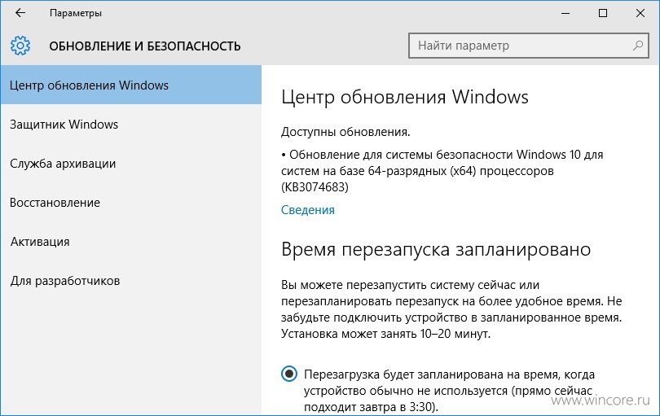
Task: Click the www.wincore.ru watermark
Action: [601, 400]
